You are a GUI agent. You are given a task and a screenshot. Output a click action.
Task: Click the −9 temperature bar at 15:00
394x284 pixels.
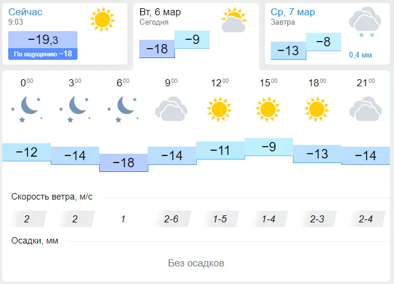coord(268,147)
